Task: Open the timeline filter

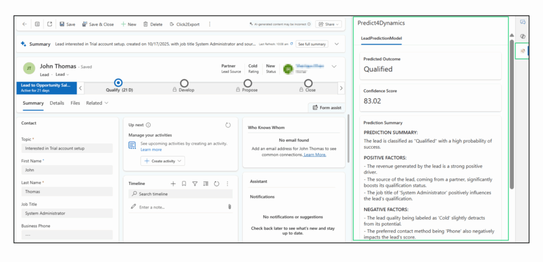Action: pos(195,184)
